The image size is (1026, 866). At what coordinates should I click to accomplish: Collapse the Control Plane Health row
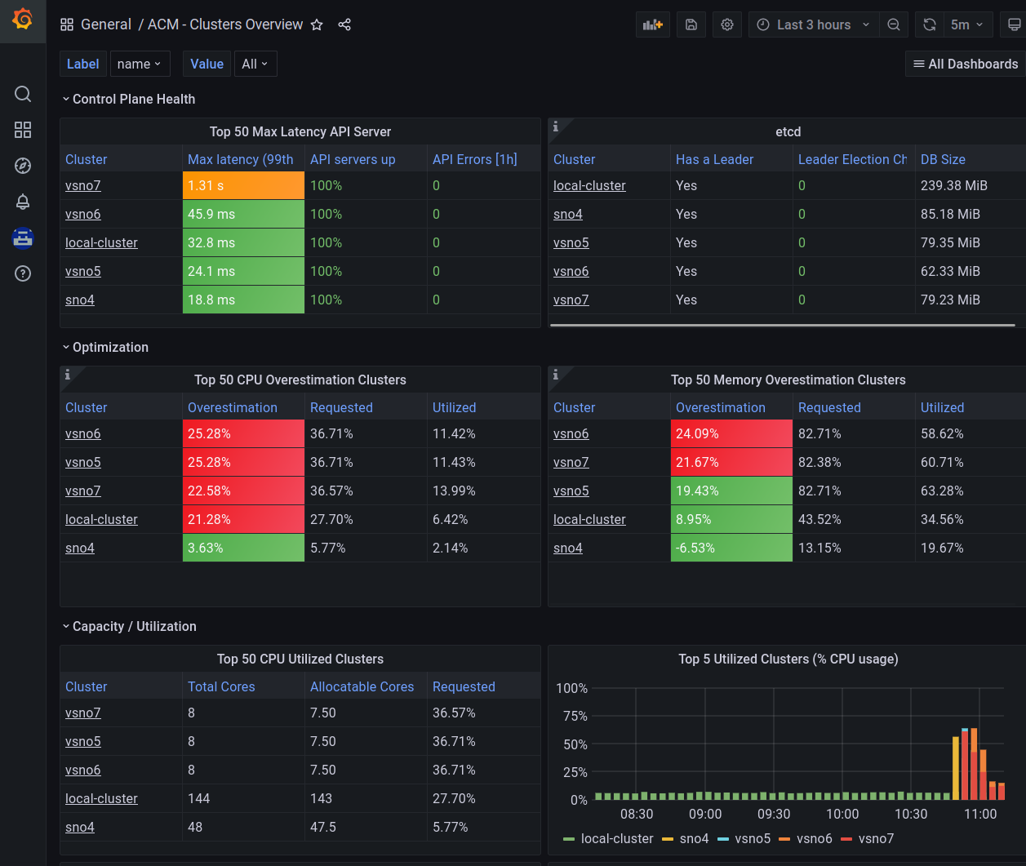[129, 99]
